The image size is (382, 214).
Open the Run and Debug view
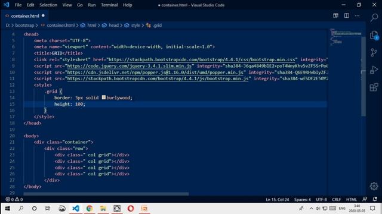pos(374,70)
